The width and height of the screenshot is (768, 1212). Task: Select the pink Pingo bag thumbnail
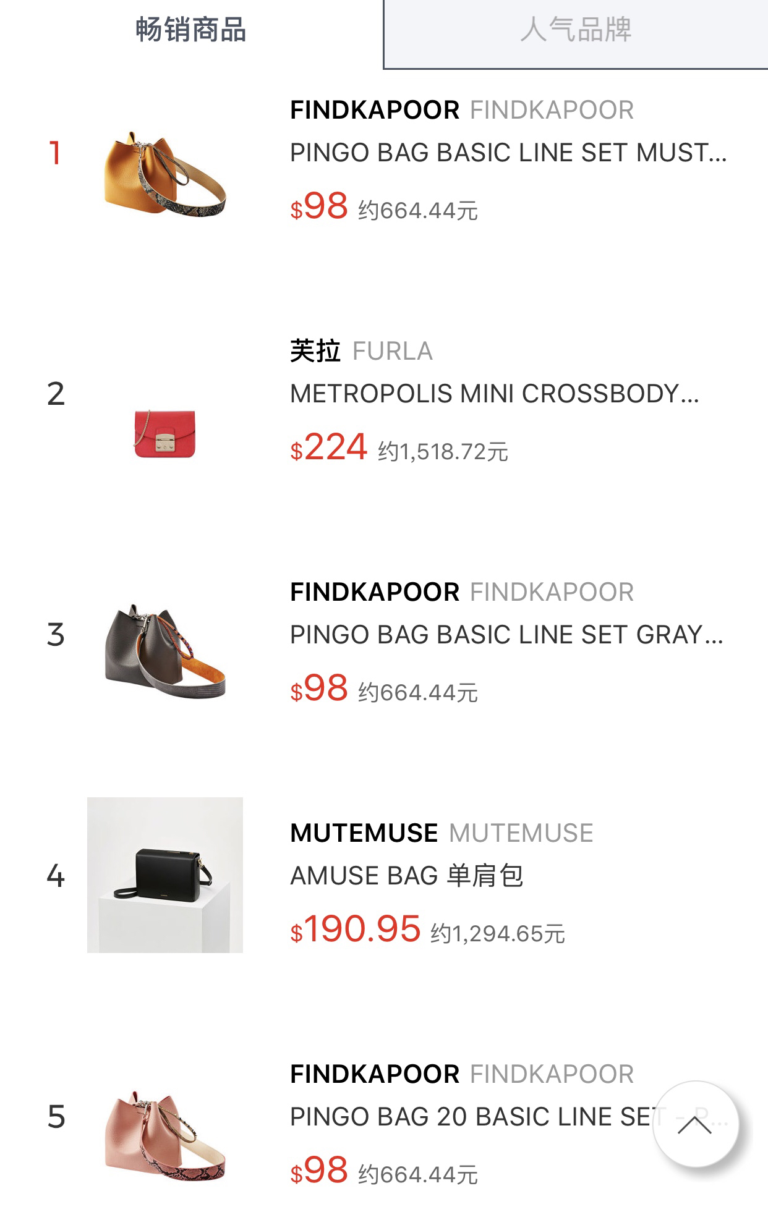tap(164, 1136)
